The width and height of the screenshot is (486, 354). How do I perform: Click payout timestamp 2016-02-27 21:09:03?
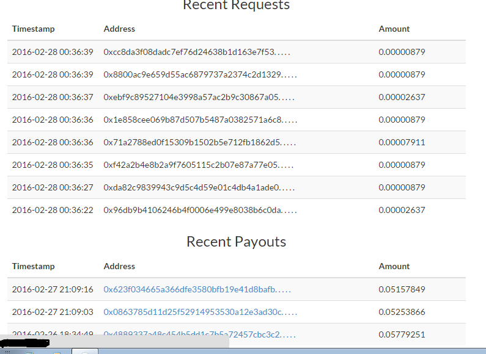point(53,312)
